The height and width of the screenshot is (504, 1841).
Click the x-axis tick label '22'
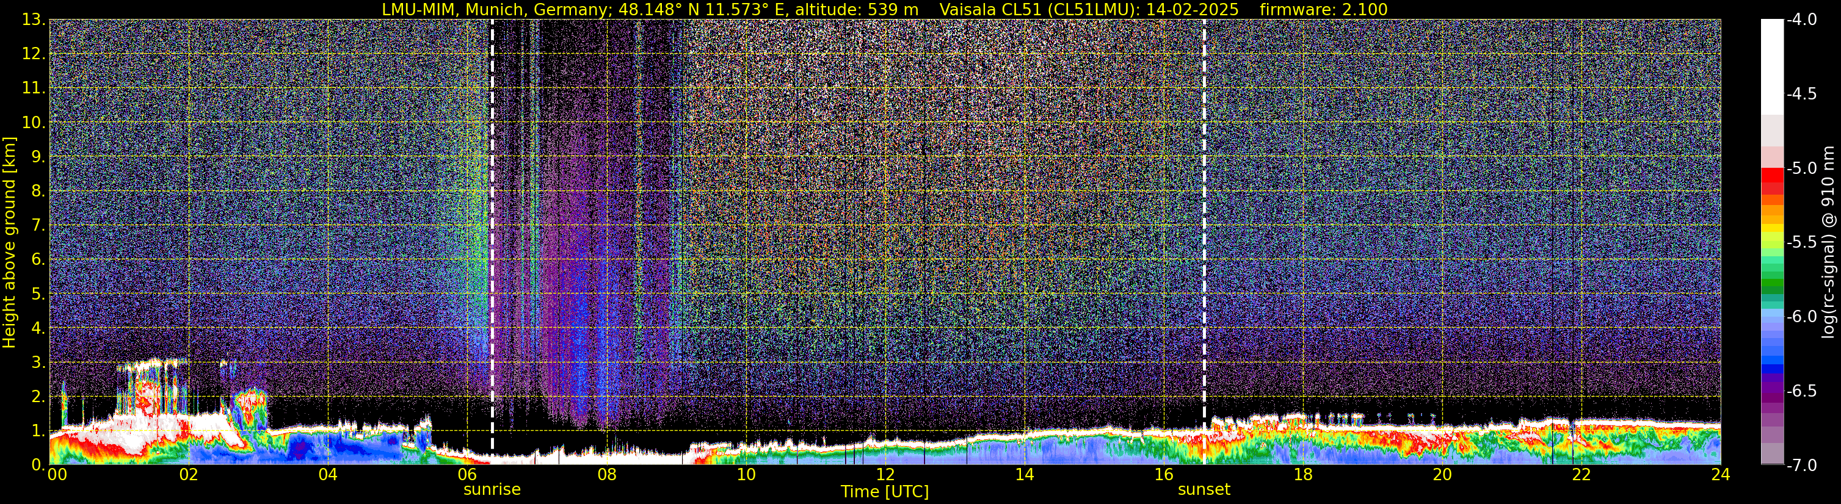1581,475
